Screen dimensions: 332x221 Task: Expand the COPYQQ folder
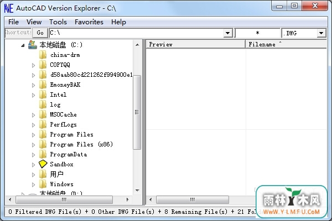coord(33,65)
